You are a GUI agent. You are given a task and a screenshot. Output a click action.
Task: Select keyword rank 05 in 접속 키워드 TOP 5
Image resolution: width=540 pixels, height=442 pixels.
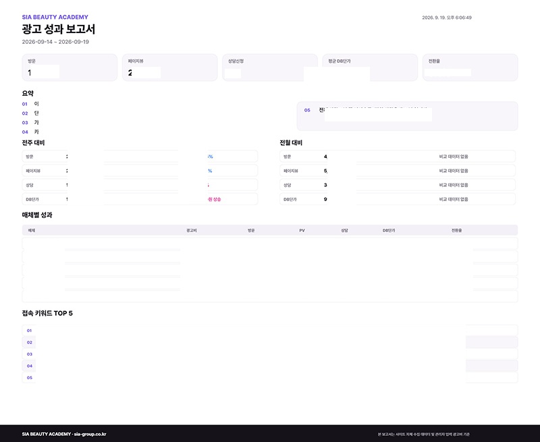(29, 378)
